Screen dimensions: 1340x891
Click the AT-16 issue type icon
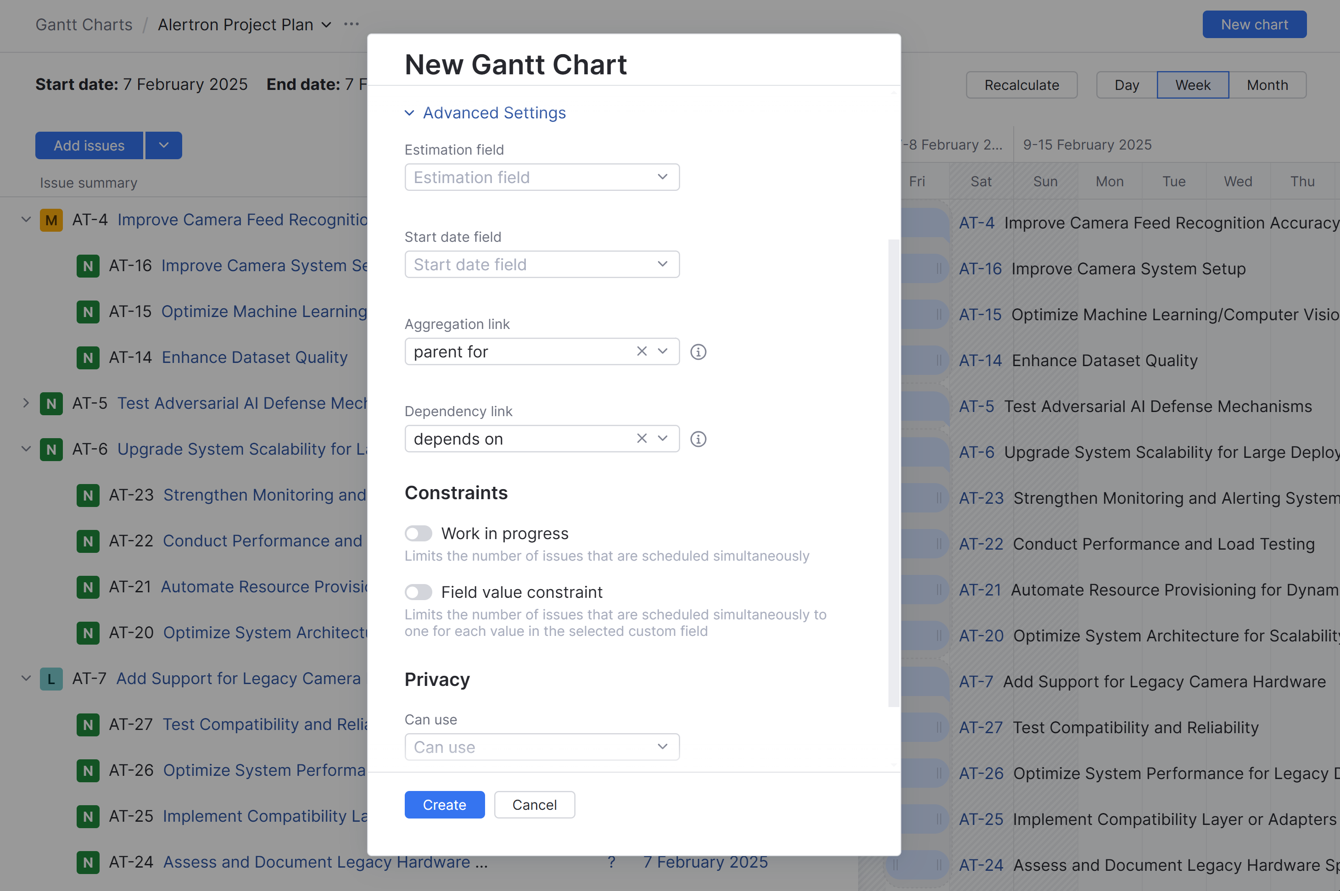(88, 266)
